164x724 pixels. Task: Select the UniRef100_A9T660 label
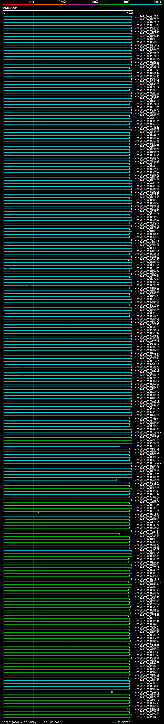point(147,514)
